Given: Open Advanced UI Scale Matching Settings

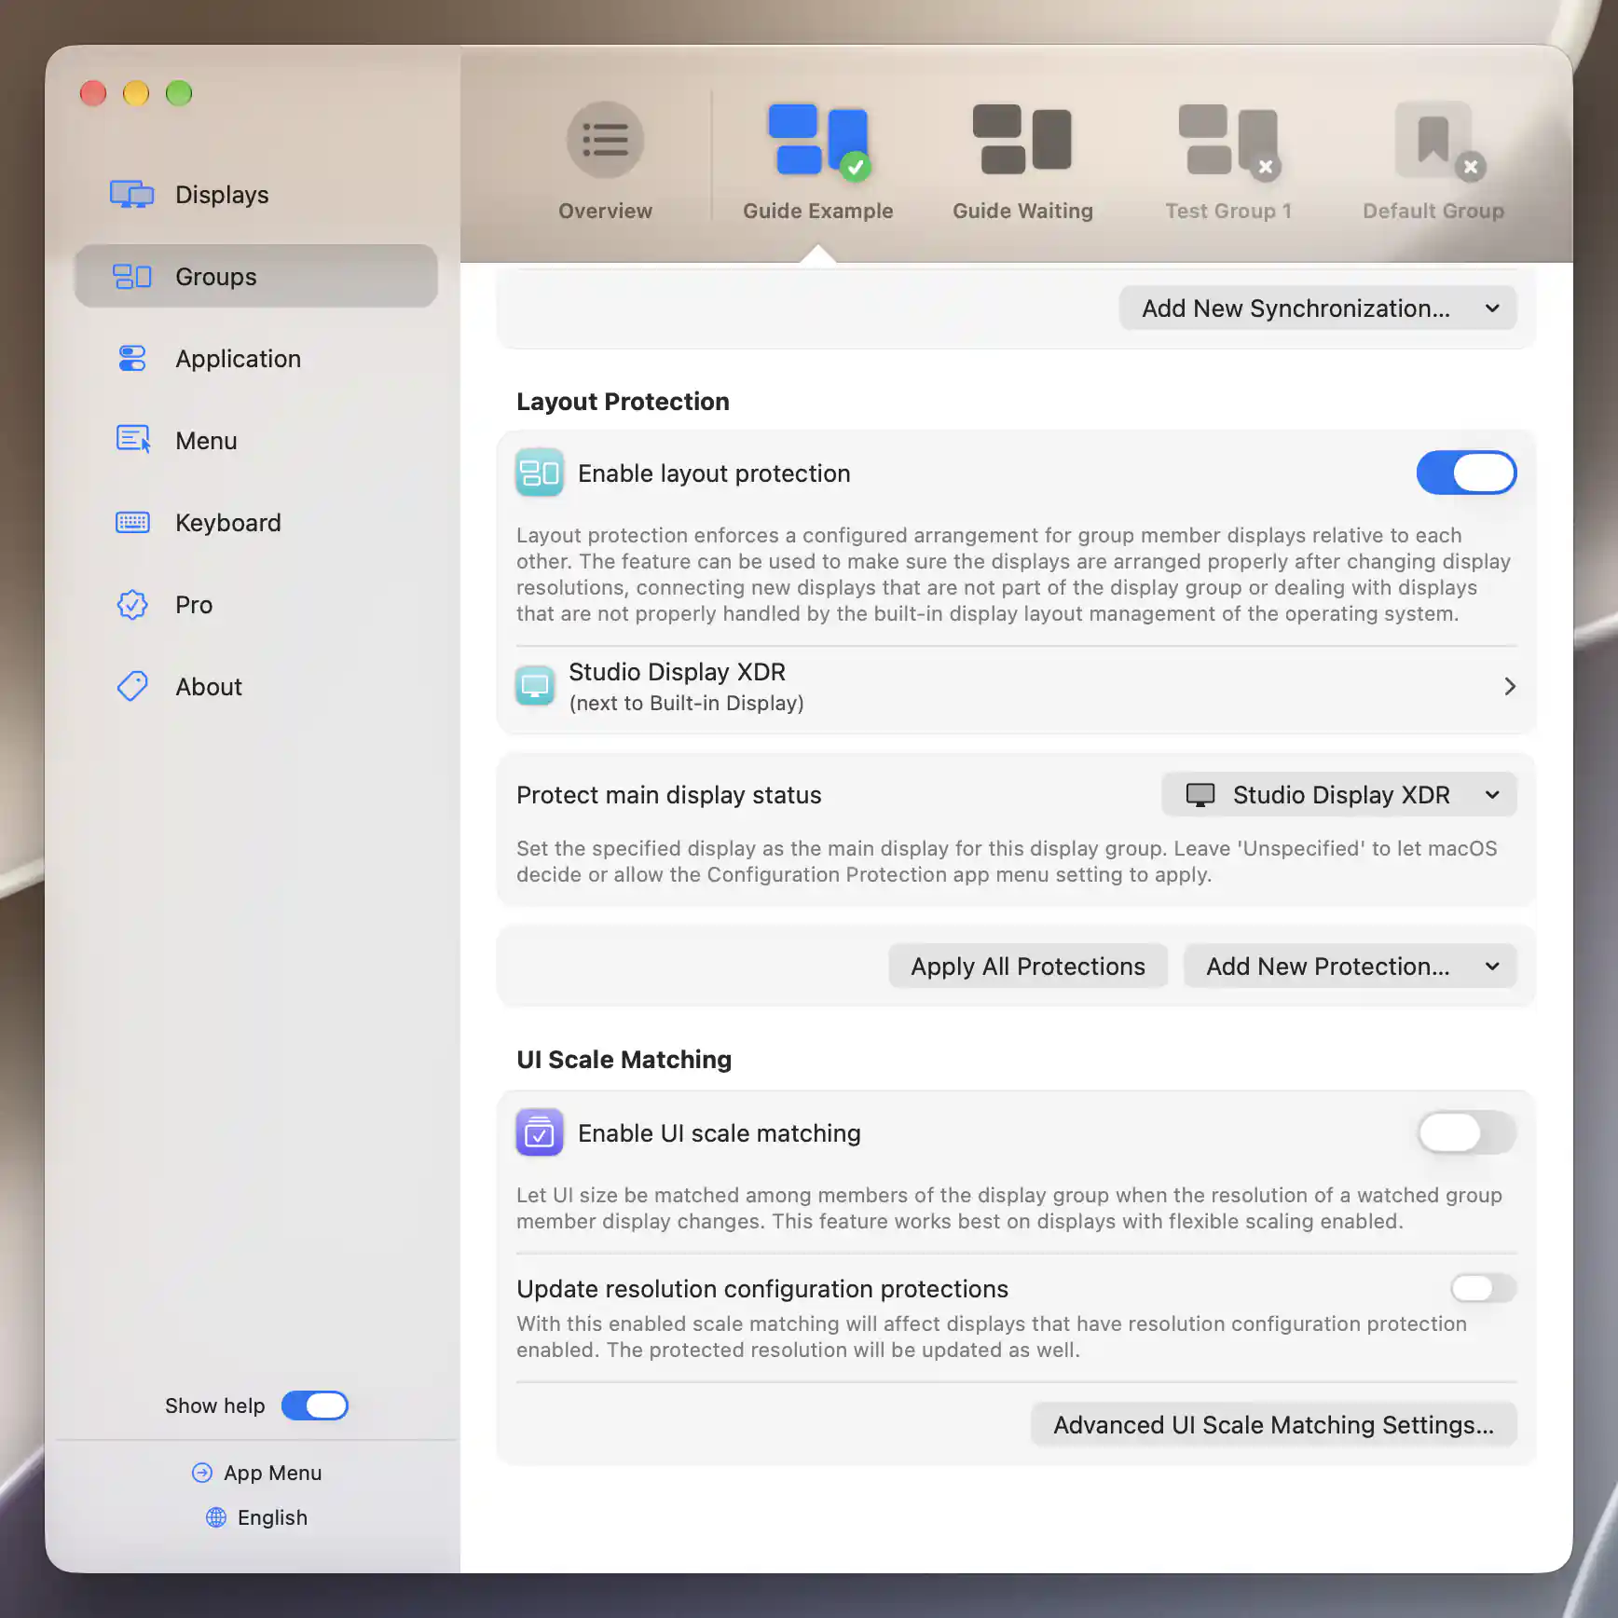Looking at the screenshot, I should (1273, 1425).
